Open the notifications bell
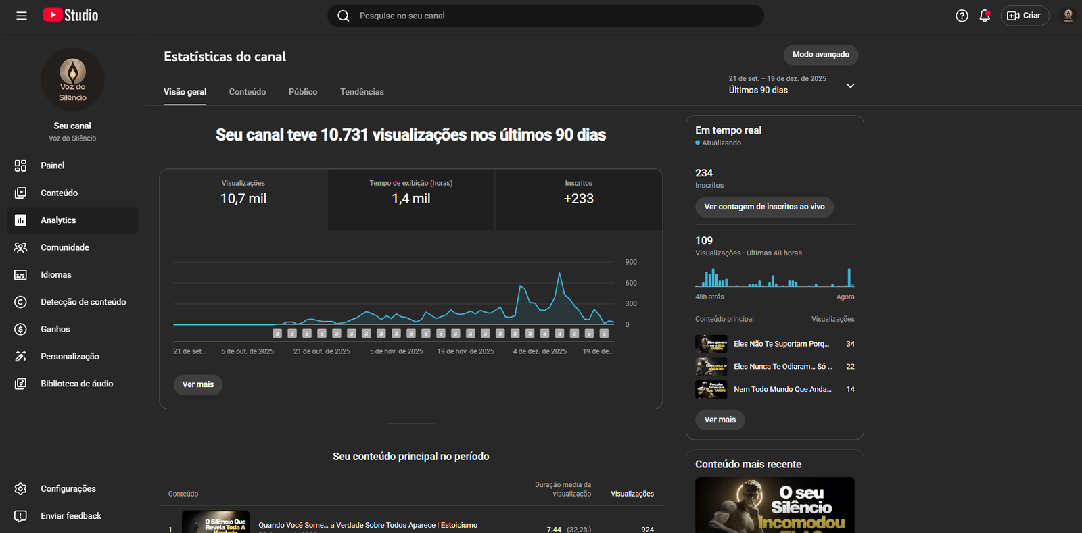This screenshot has height=533, width=1082. 985,16
